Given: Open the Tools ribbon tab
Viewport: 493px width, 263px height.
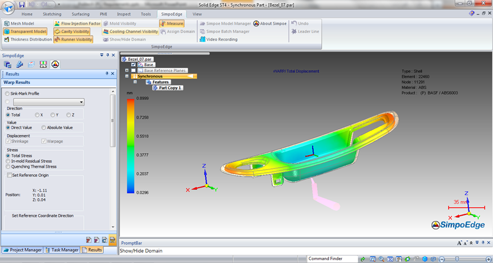Looking at the screenshot, I should pos(146,14).
